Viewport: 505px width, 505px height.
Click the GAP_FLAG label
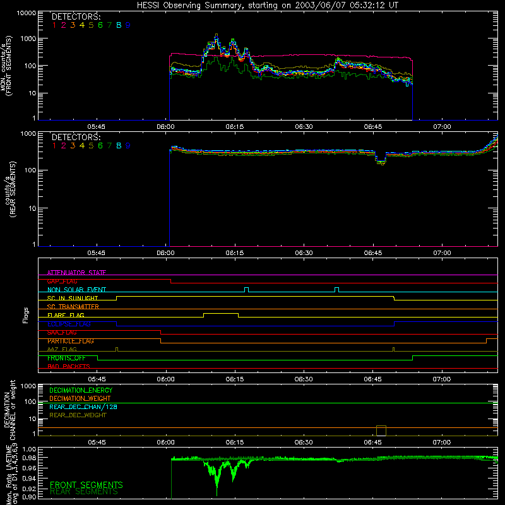tap(62, 281)
